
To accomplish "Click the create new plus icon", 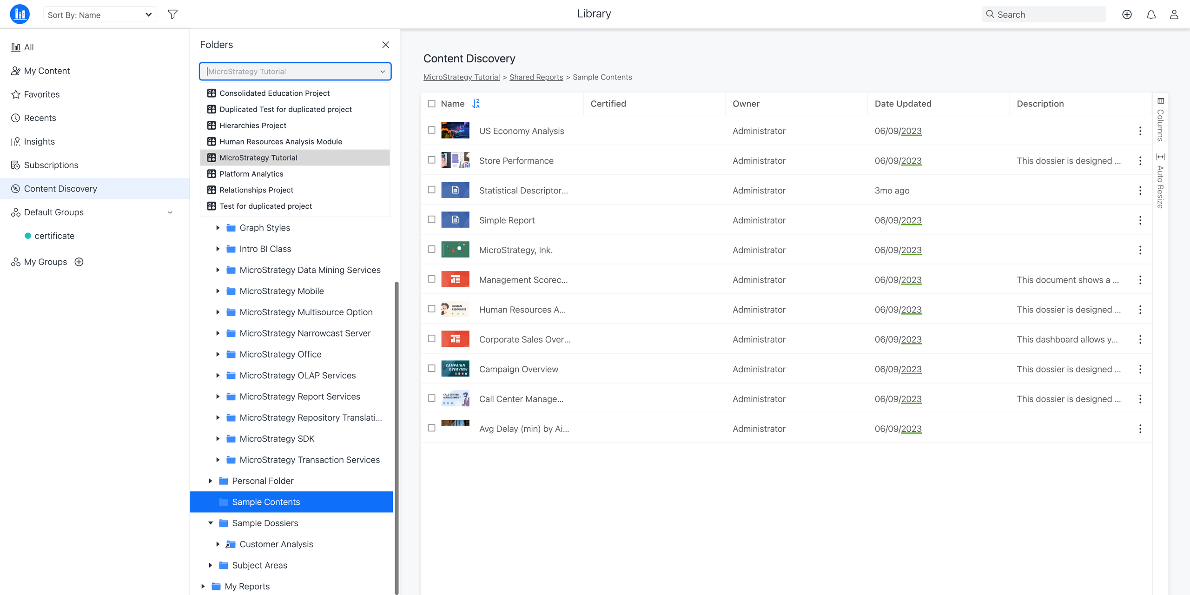I will coord(1127,14).
